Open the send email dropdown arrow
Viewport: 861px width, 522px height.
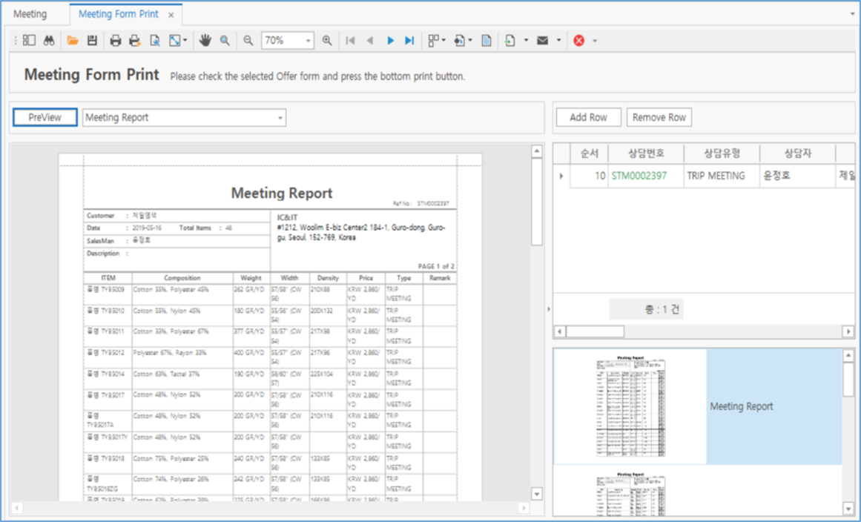tap(558, 41)
